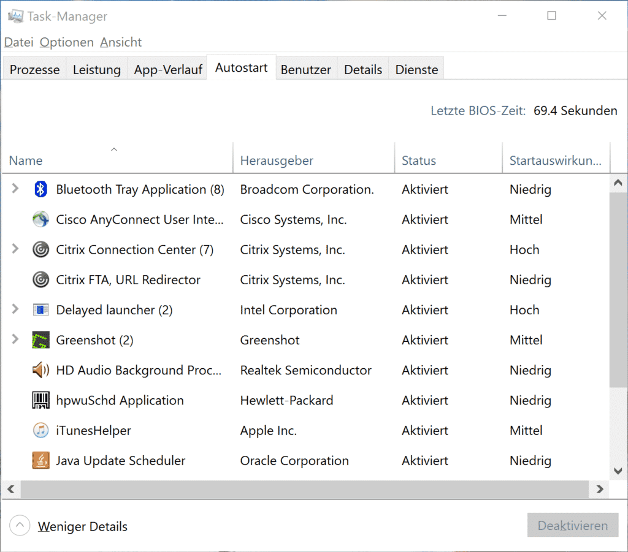Click the HD Audio speaker icon
This screenshot has width=628, height=552.
click(40, 370)
